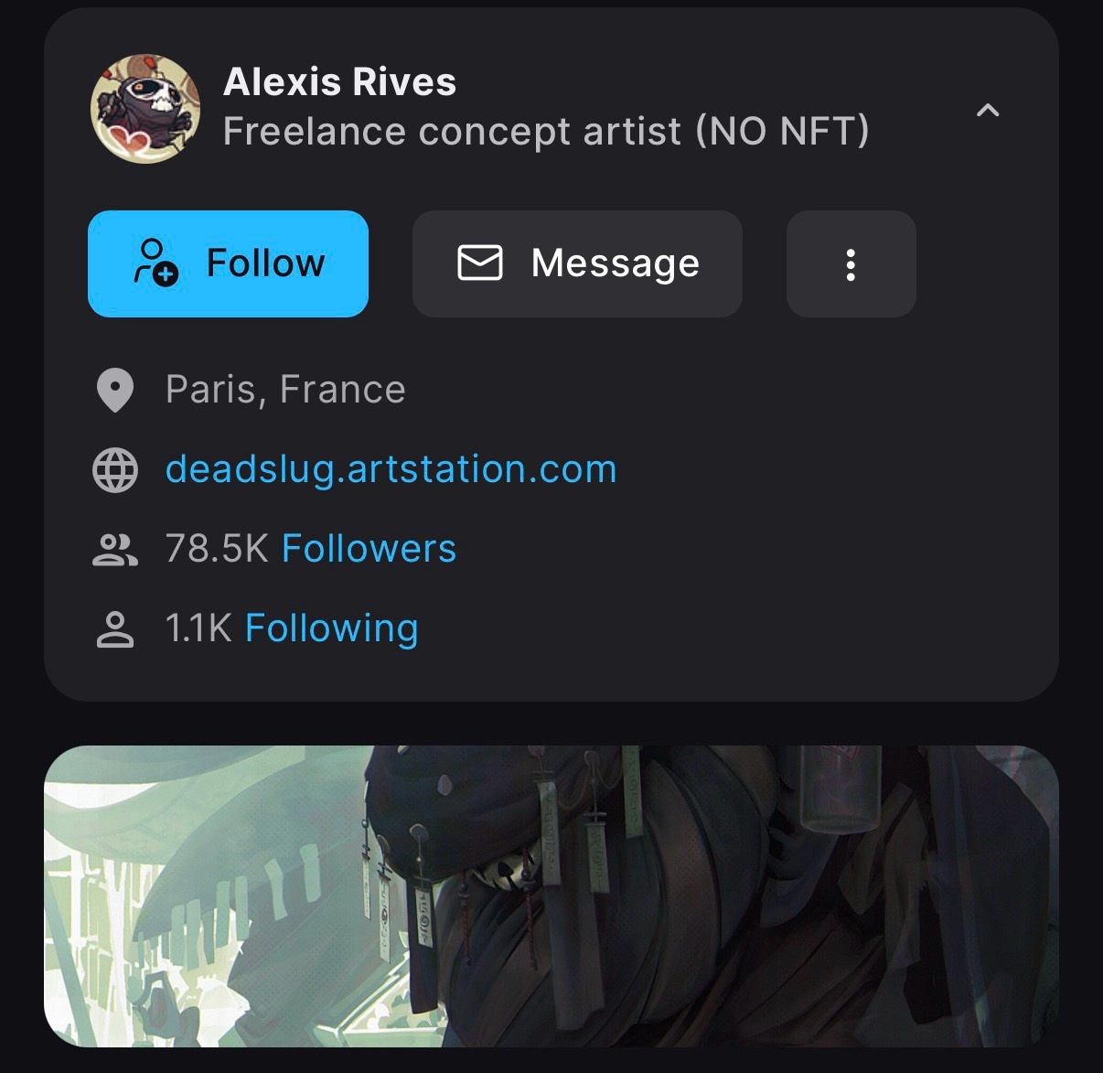Click the followers group icon
Image resolution: width=1103 pixels, height=1073 pixels.
click(x=115, y=550)
